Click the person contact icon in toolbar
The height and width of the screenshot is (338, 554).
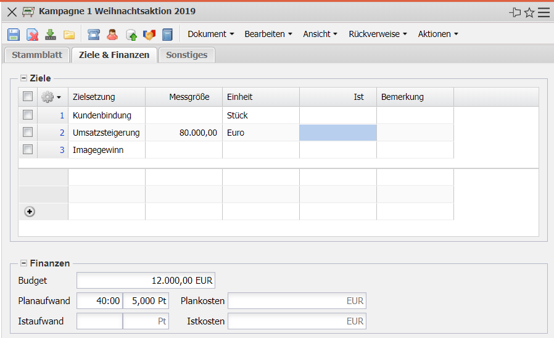[x=112, y=35]
